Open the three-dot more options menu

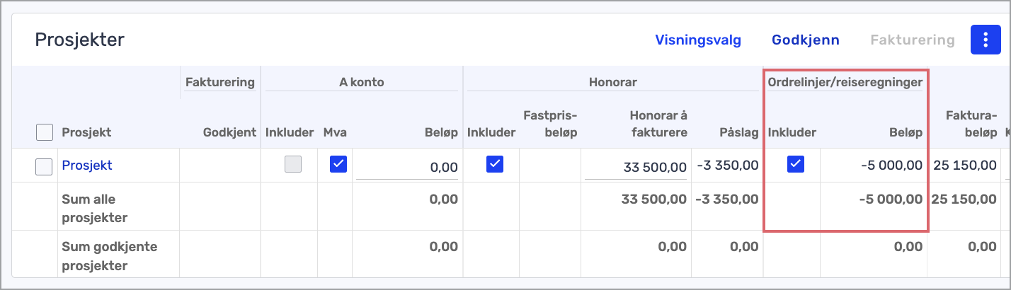pos(985,40)
